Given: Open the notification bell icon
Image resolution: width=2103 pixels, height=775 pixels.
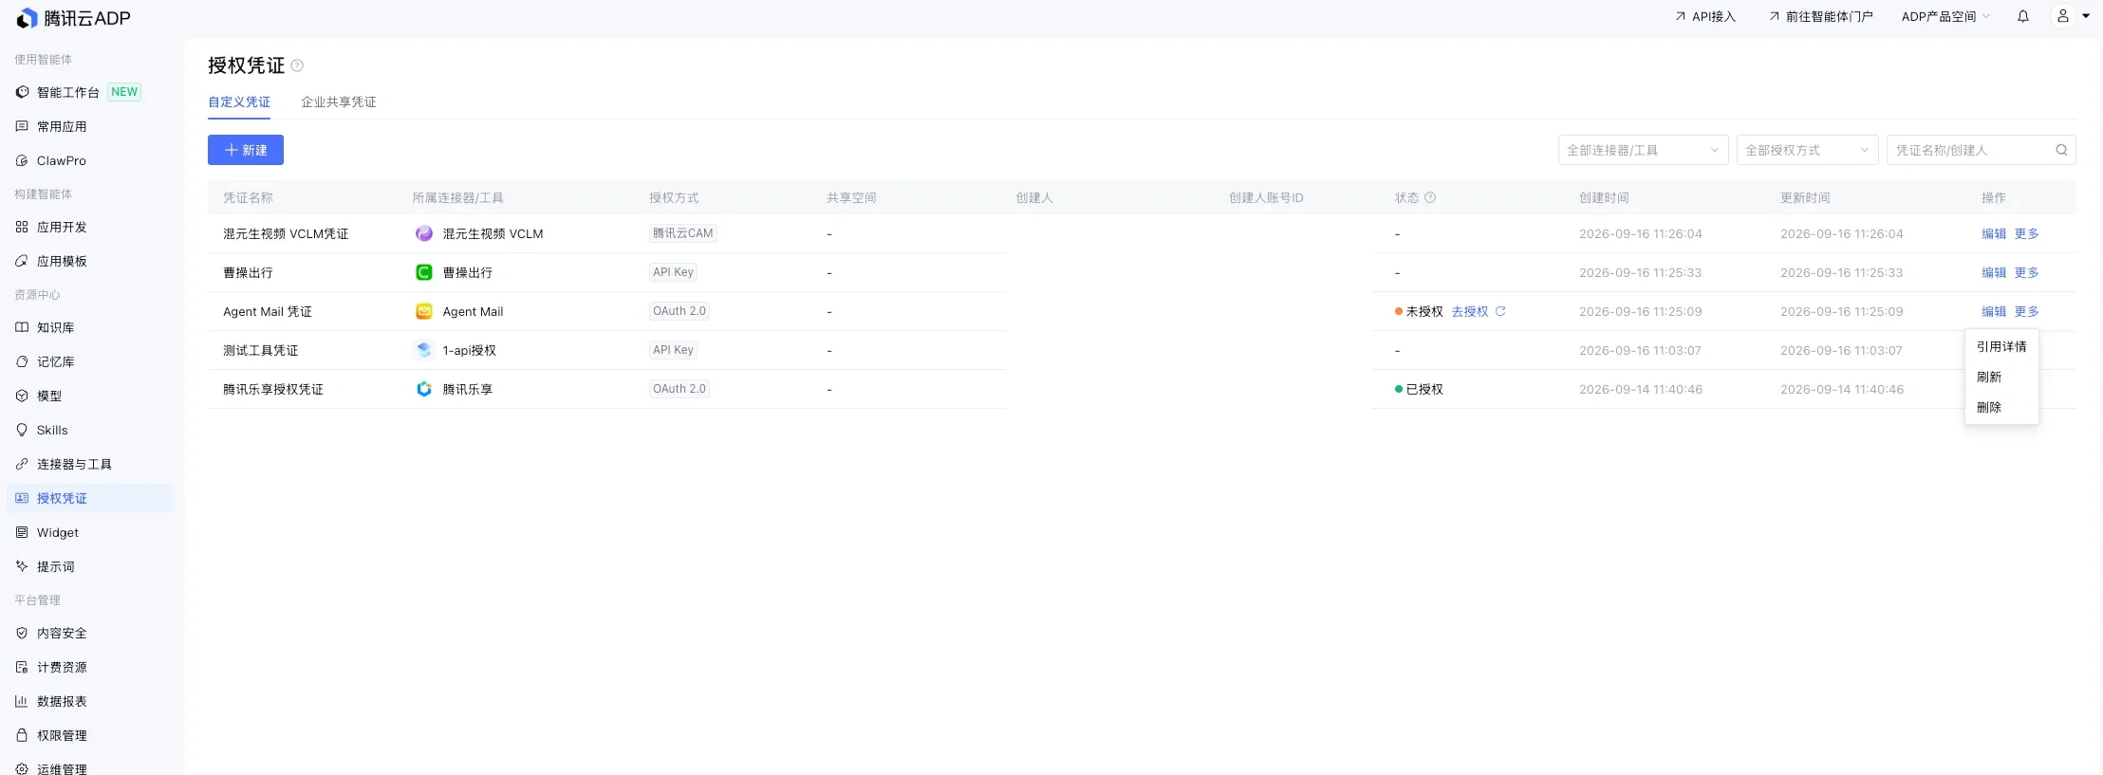Looking at the screenshot, I should point(2023,16).
